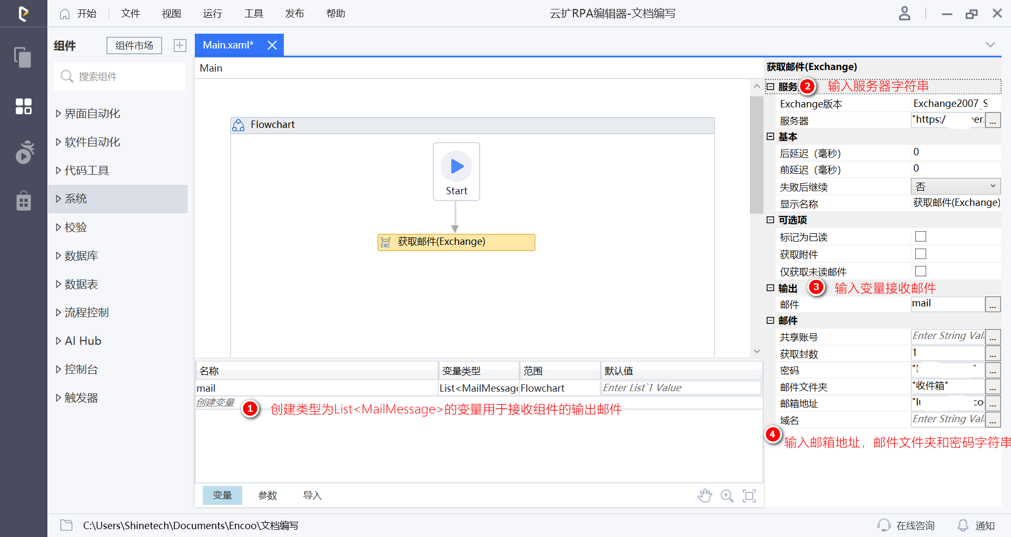Expand the 系统 component group
Image resolution: width=1011 pixels, height=537 pixels.
(x=58, y=198)
